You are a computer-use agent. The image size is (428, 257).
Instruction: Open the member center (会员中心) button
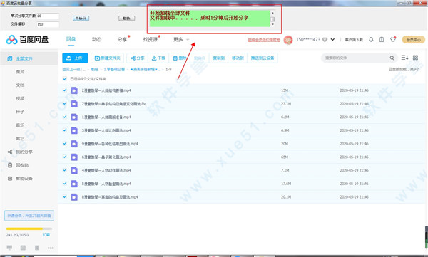pos(413,40)
